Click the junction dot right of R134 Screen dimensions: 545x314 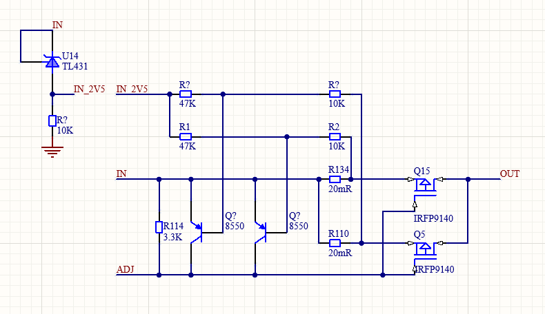[350, 179]
